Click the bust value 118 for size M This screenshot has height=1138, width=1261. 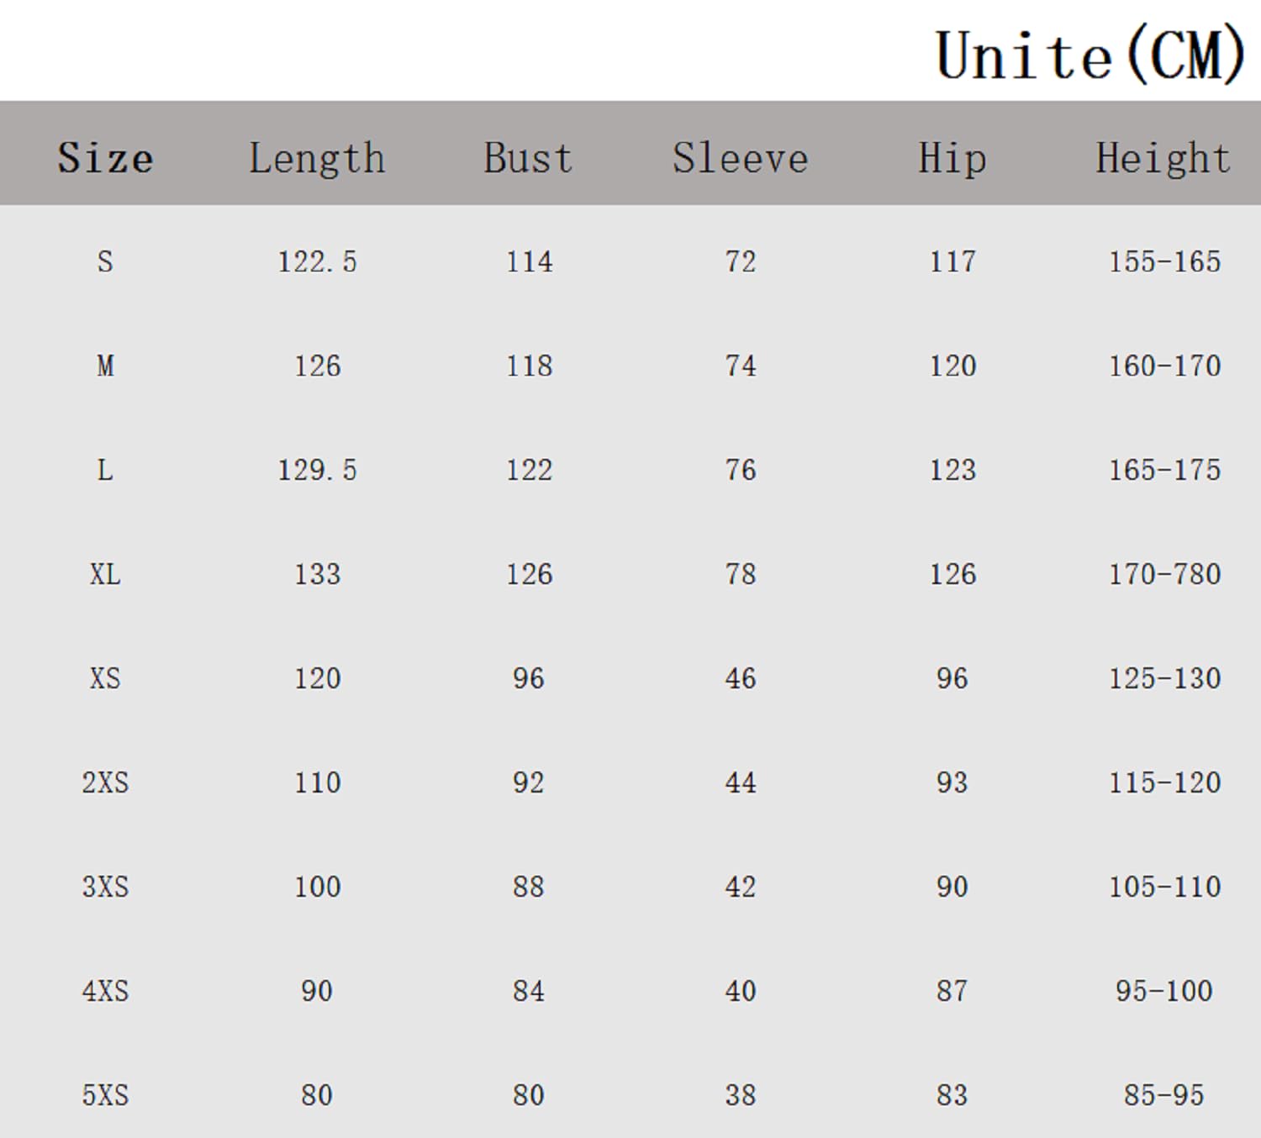point(529,366)
